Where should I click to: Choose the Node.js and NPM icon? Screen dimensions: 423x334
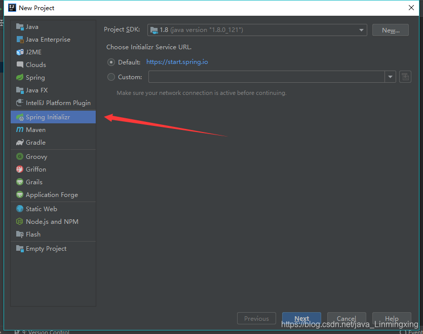[x=20, y=222]
